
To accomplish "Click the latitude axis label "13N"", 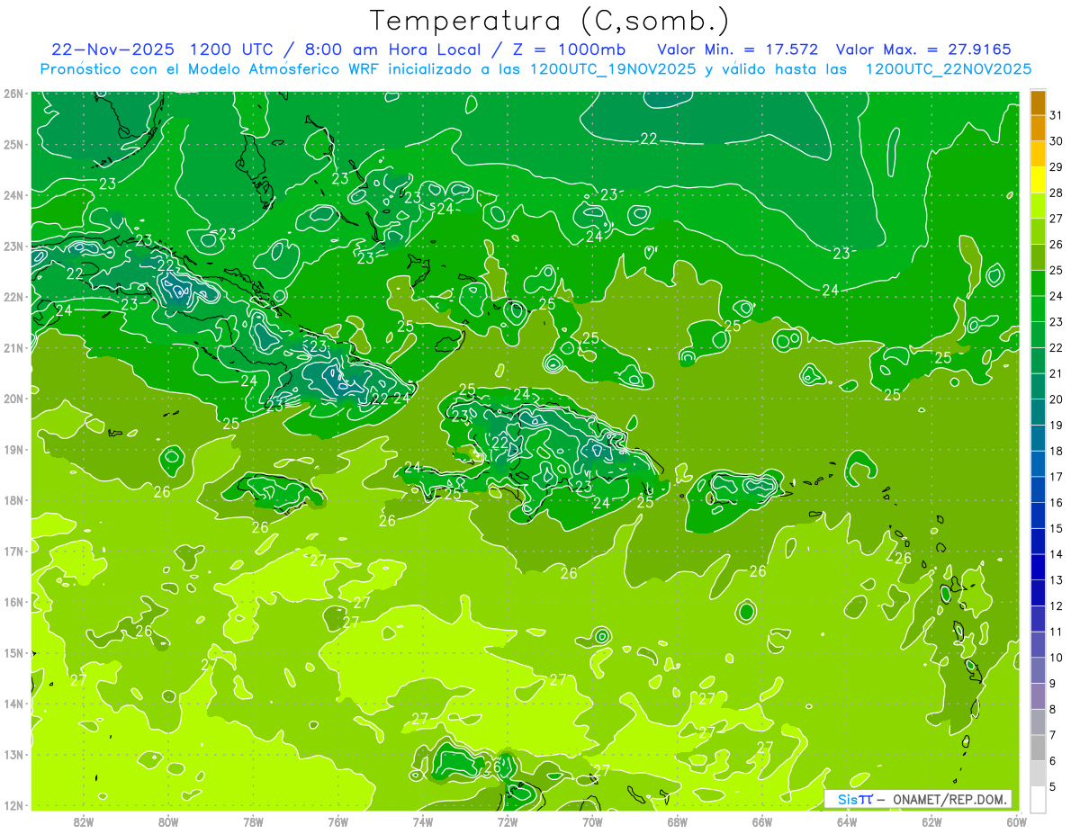I will tap(13, 754).
